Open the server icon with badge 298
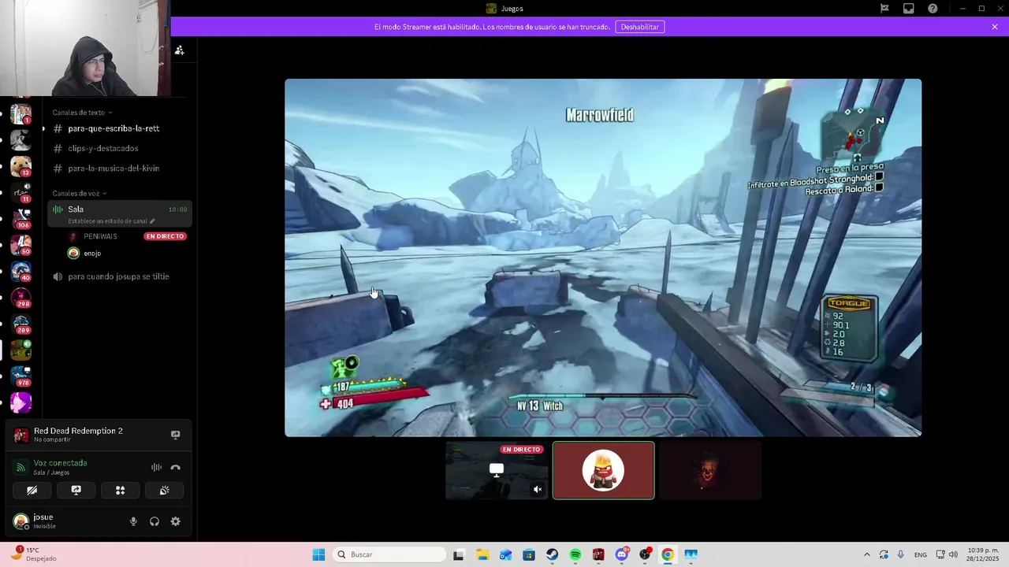Screen dimensions: 1009x567 tap(20, 298)
